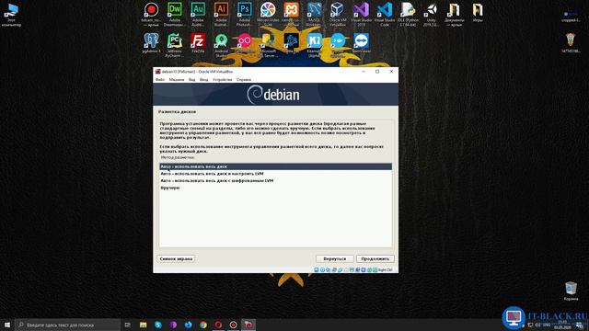Click the 'Вернуться' go back button
Image resolution: width=589 pixels, height=331 pixels.
pyautogui.click(x=334, y=258)
